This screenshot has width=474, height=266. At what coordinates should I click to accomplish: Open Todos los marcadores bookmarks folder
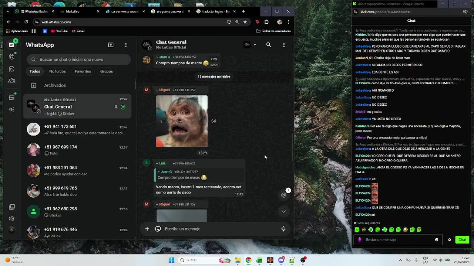click(x=273, y=31)
